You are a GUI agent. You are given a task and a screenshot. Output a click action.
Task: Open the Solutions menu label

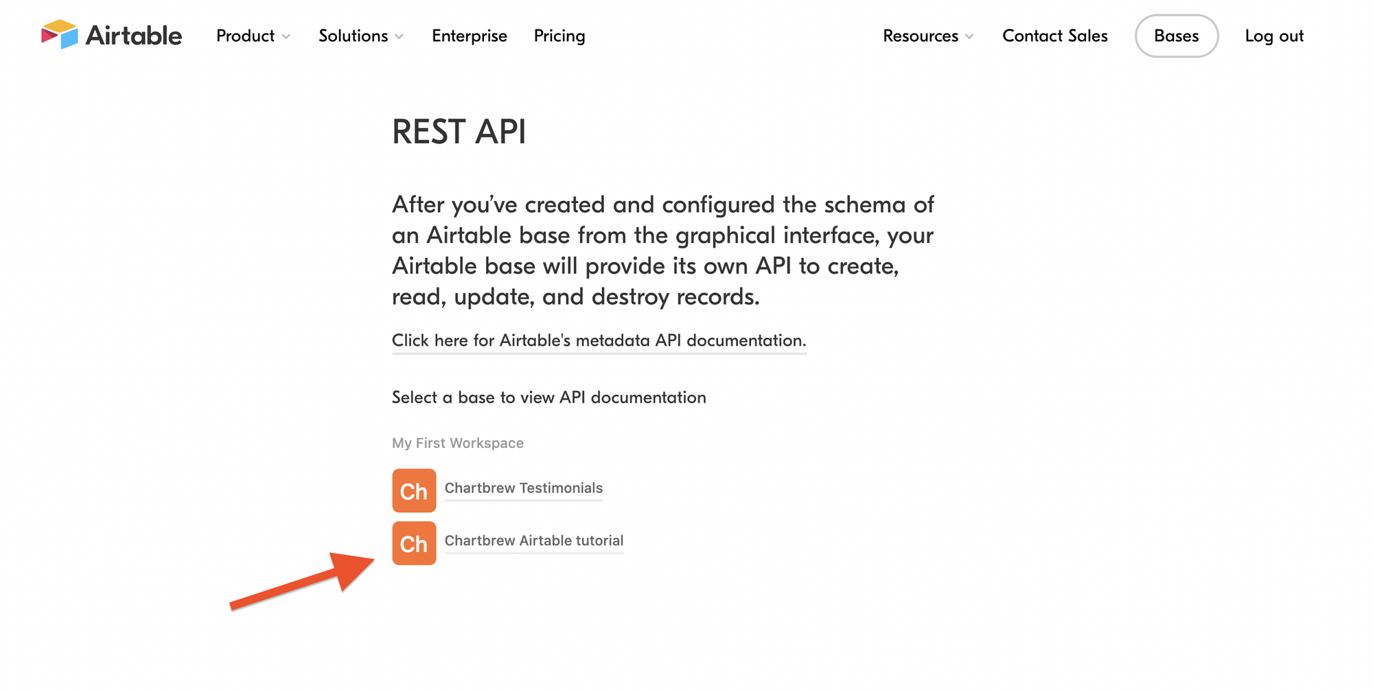click(353, 36)
